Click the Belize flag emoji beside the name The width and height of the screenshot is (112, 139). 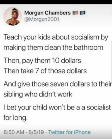coord(82,13)
